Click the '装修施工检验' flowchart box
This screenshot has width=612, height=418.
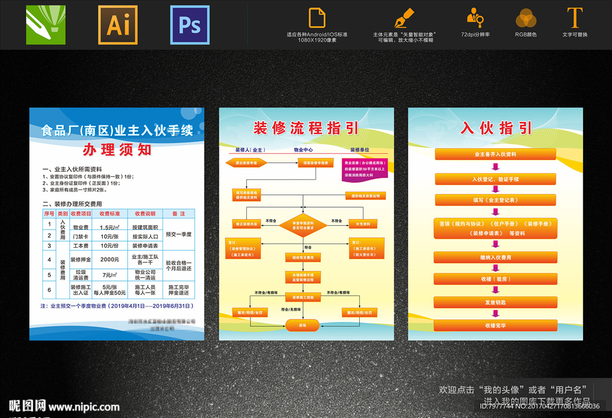pos(303,297)
